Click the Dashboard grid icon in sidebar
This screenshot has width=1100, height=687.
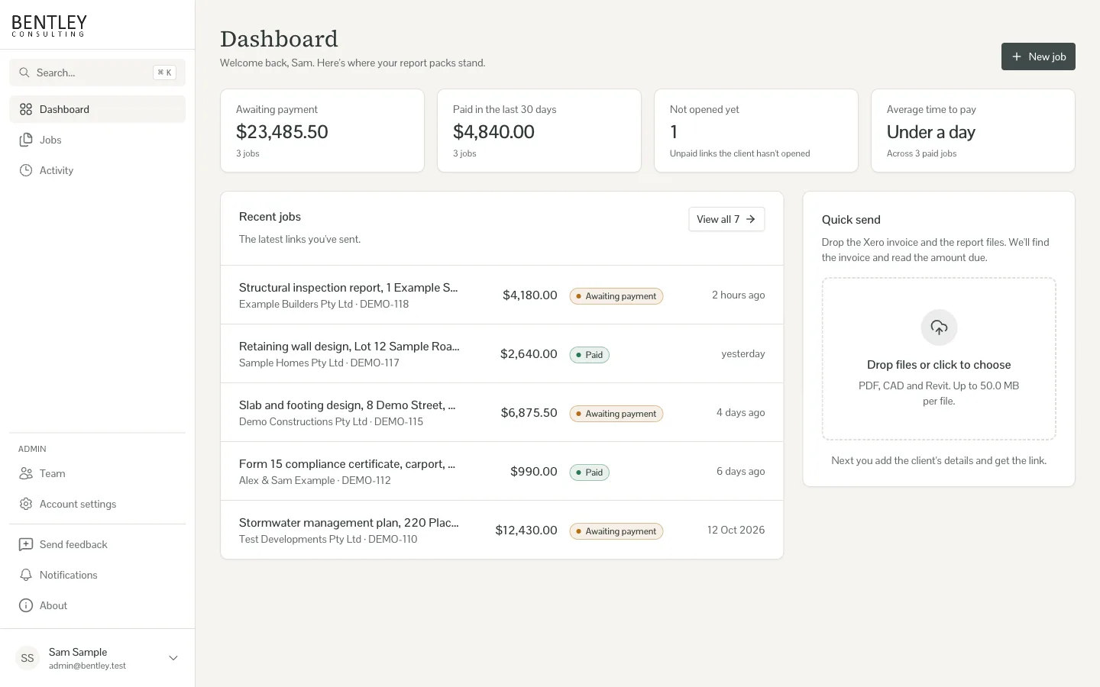point(26,109)
